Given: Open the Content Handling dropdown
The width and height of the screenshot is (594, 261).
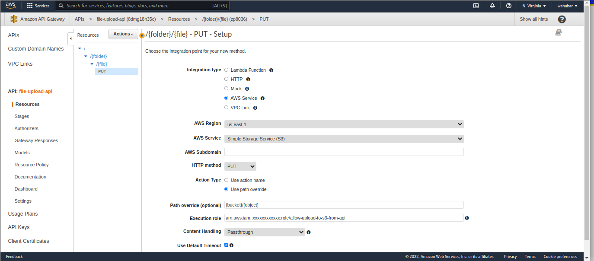Looking at the screenshot, I should click(265, 232).
